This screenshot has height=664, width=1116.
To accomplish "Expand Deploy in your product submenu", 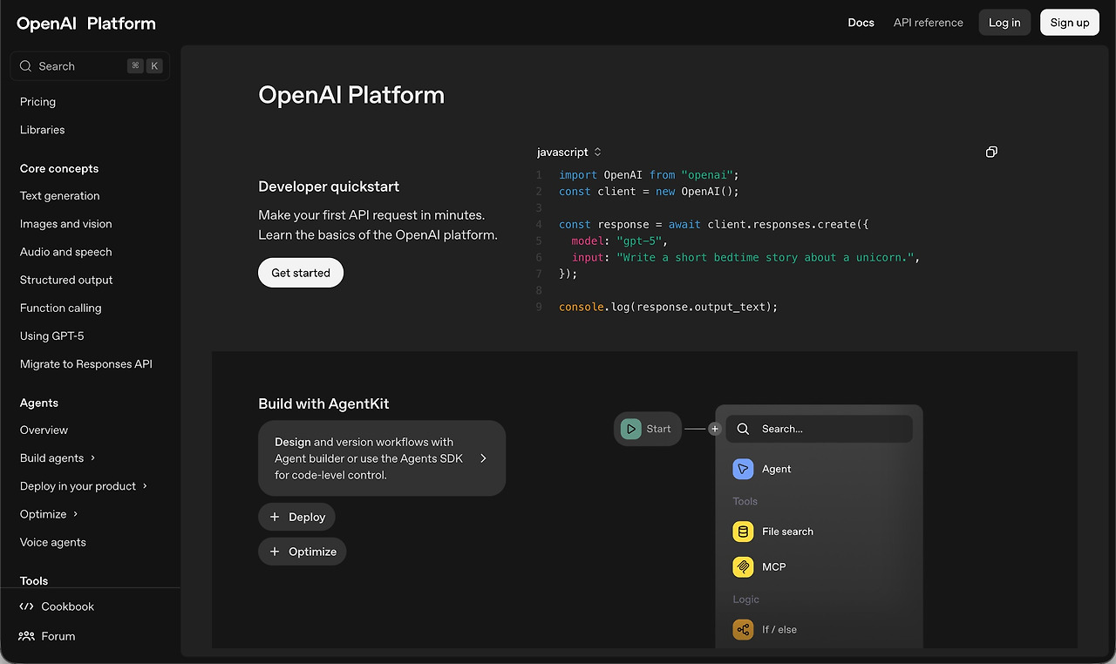I will (145, 486).
